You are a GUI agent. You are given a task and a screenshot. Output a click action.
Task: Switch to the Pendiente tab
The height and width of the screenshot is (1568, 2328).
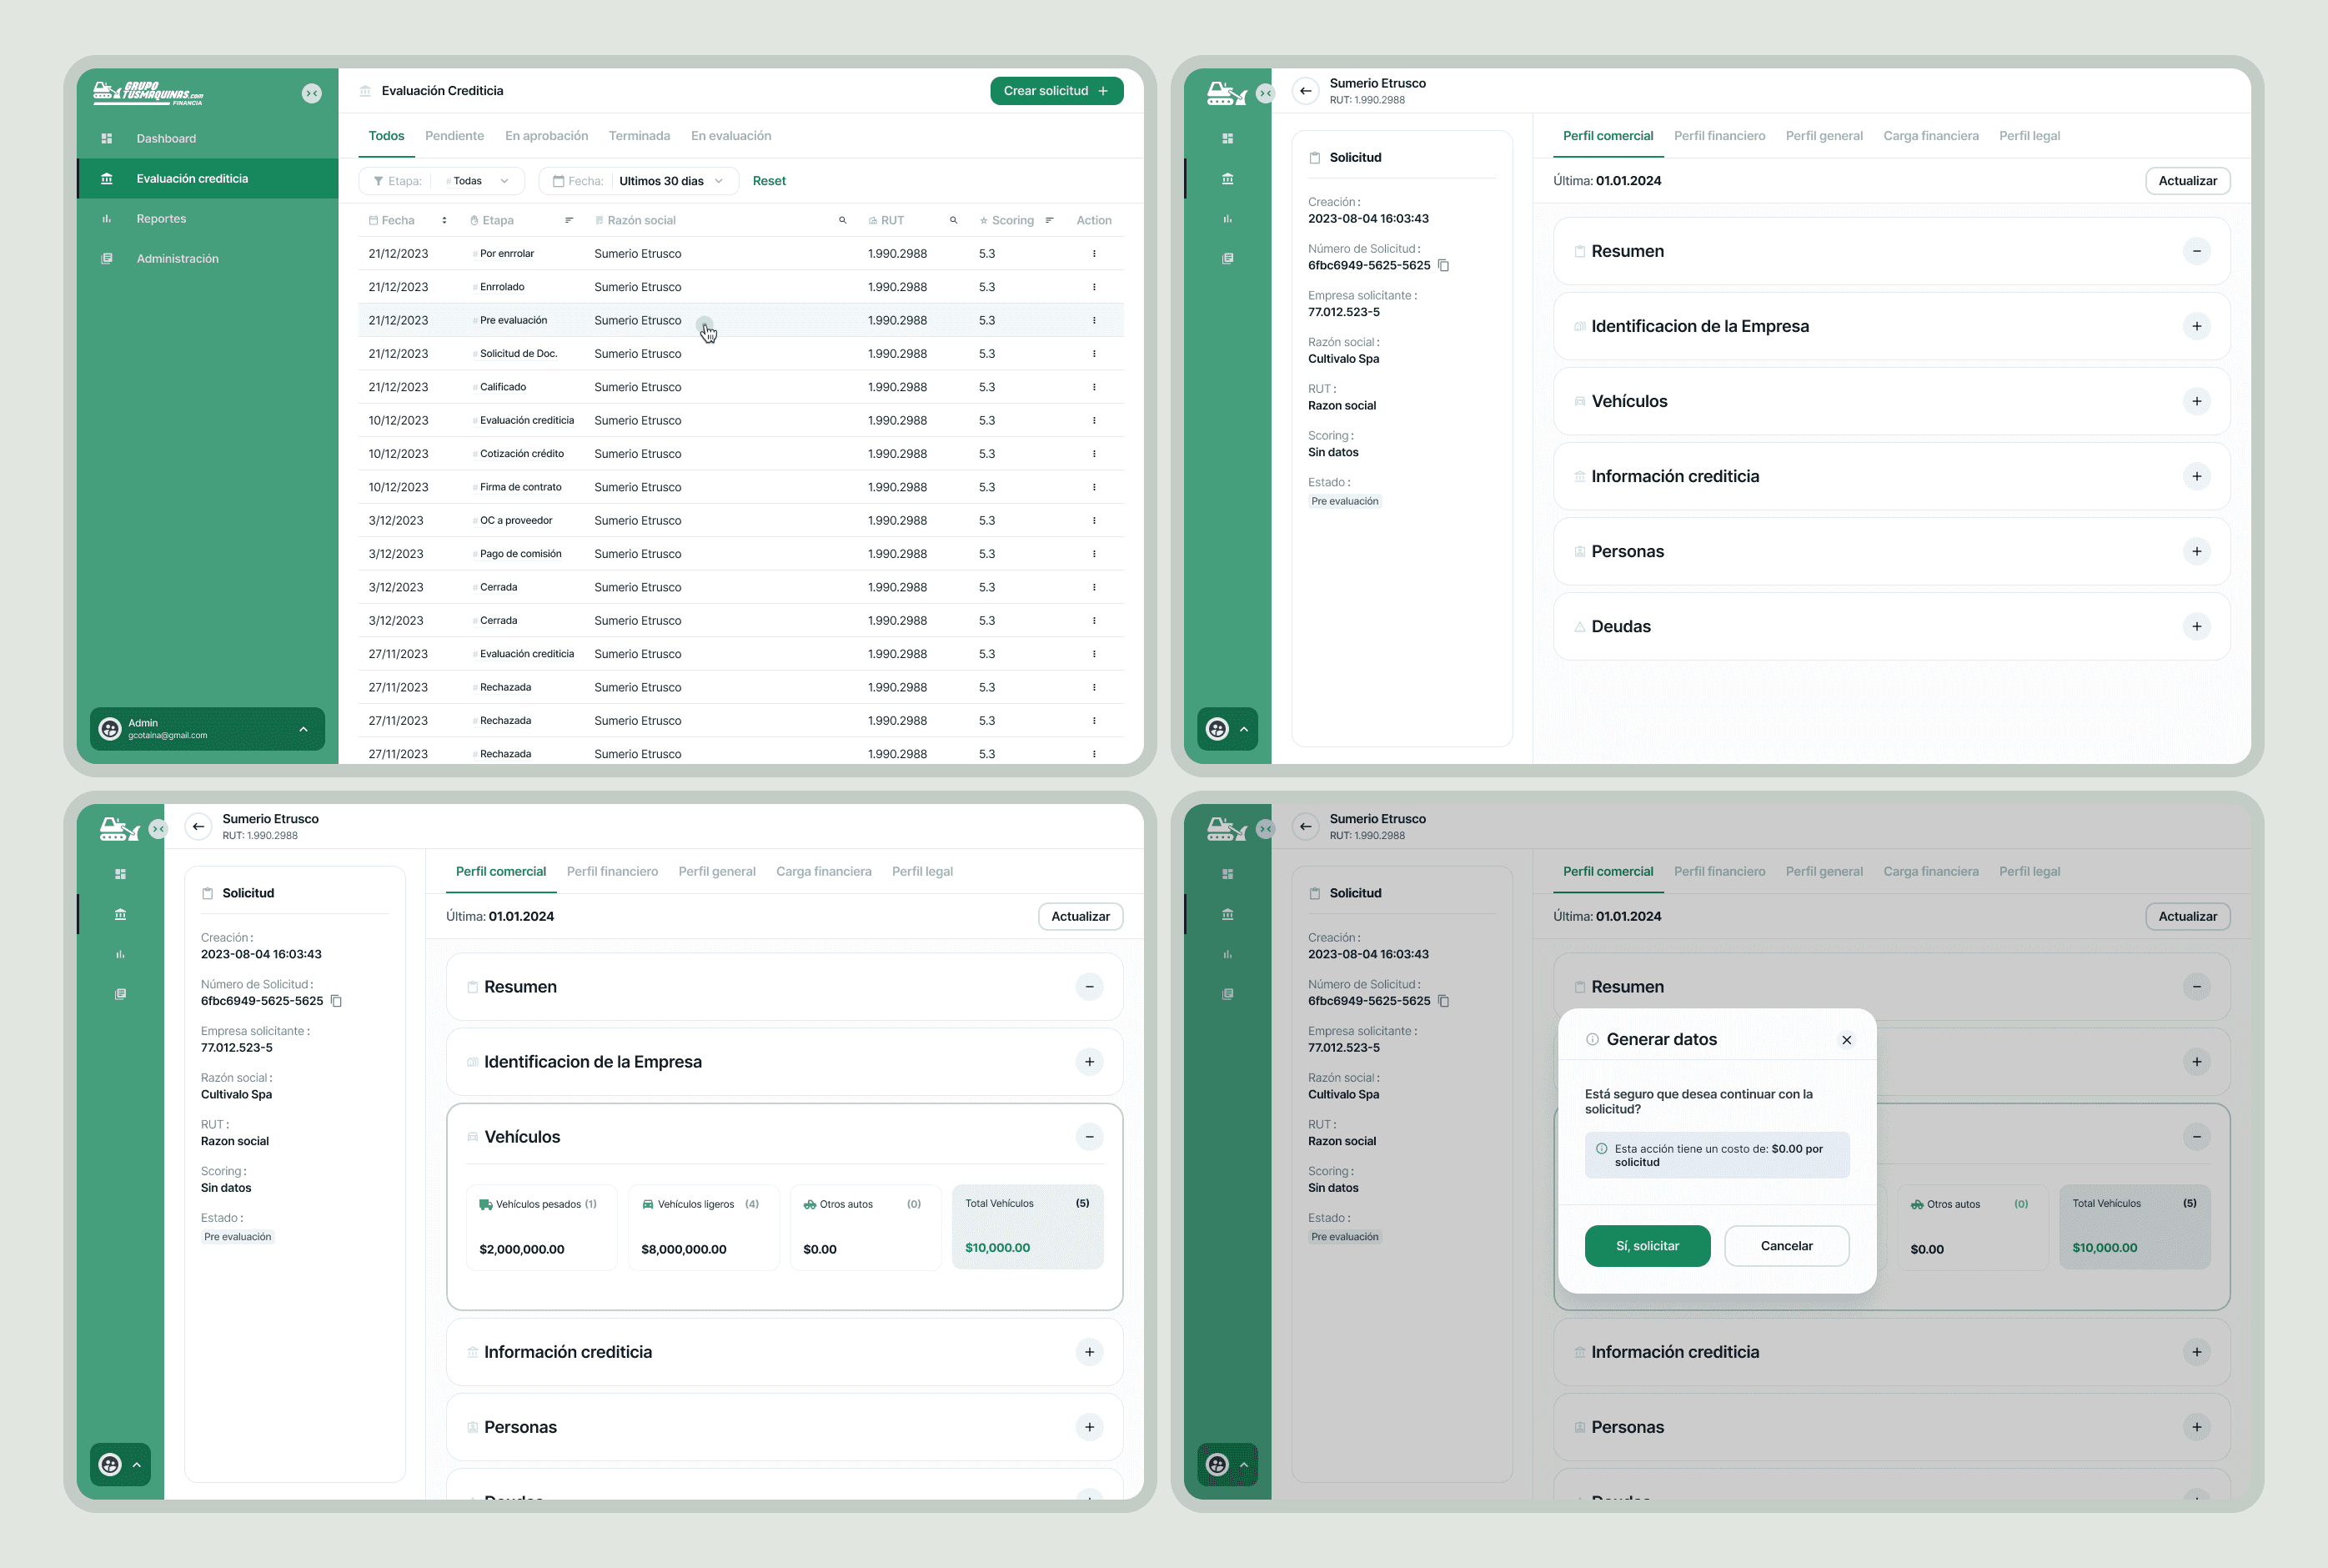click(x=454, y=136)
